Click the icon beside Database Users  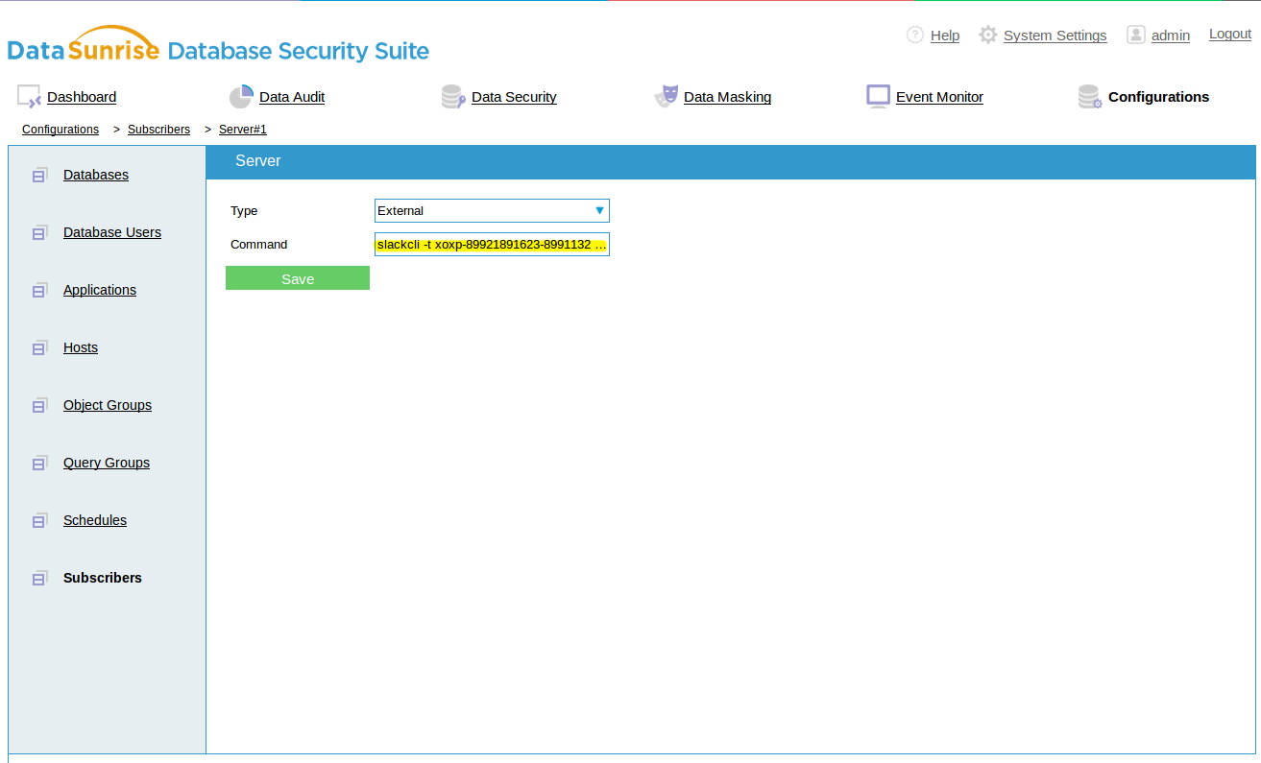(39, 233)
